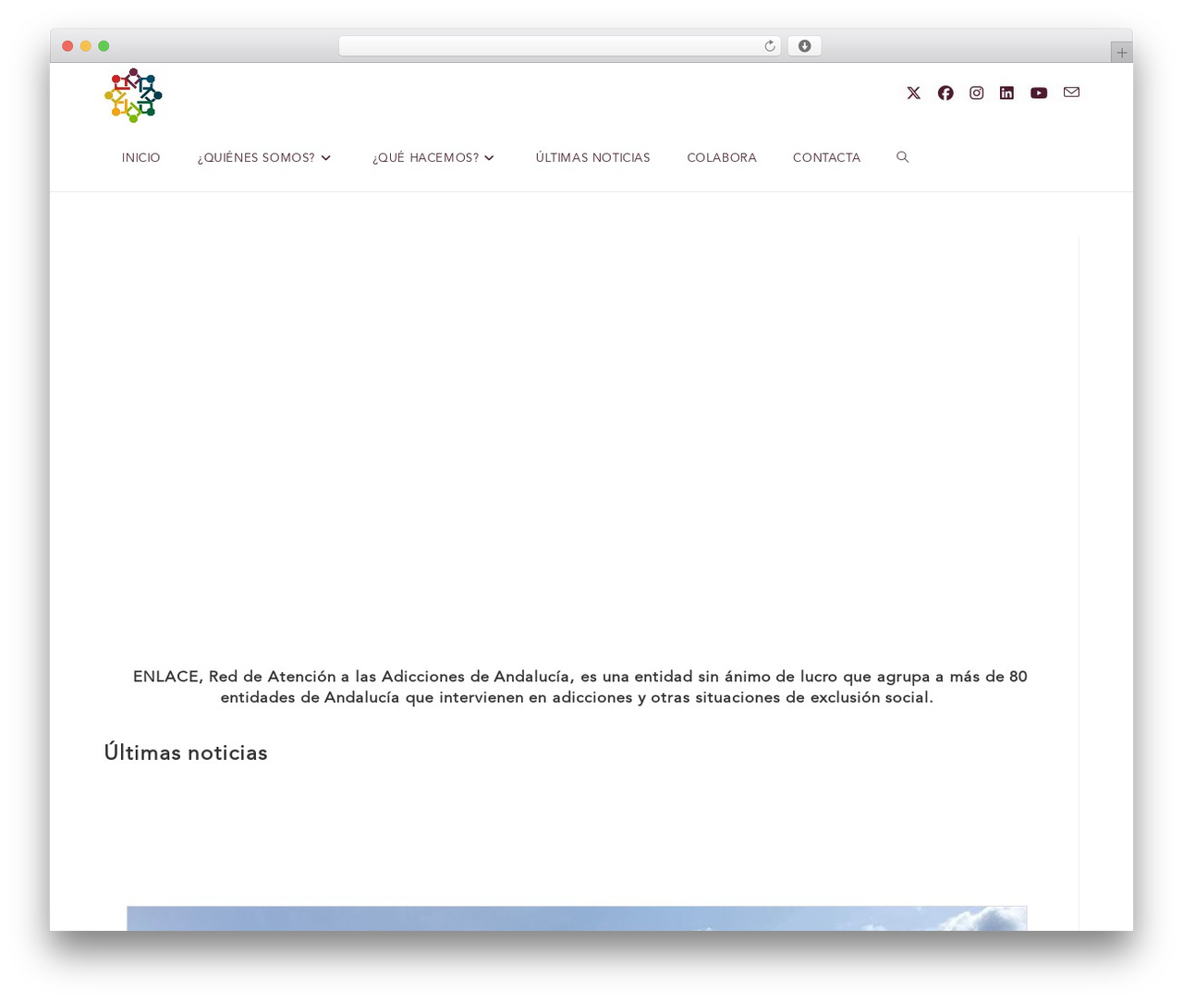The image size is (1183, 1002).
Task: Minimize the browser window
Action: coord(86,46)
